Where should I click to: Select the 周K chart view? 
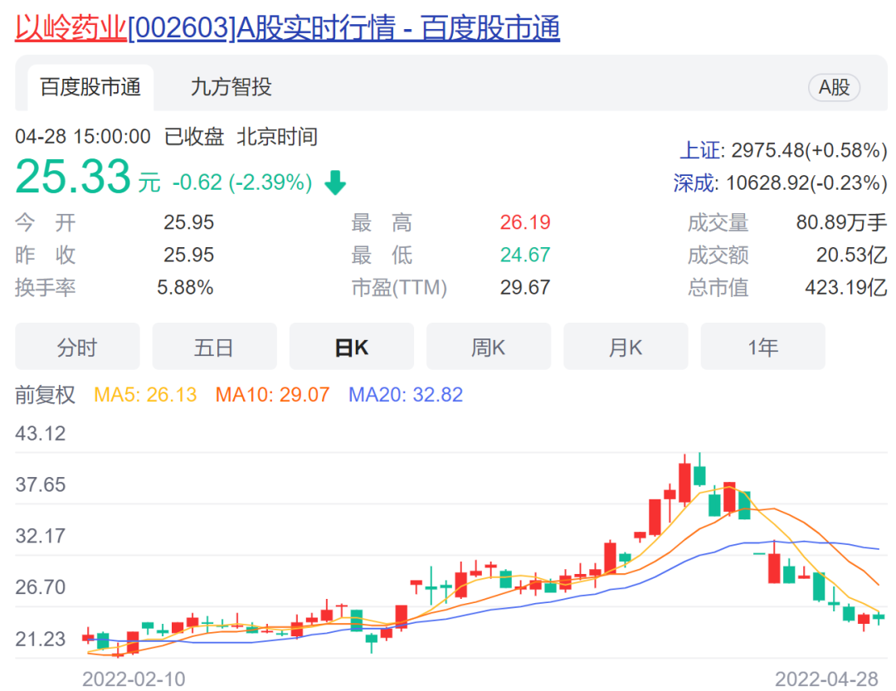488,347
